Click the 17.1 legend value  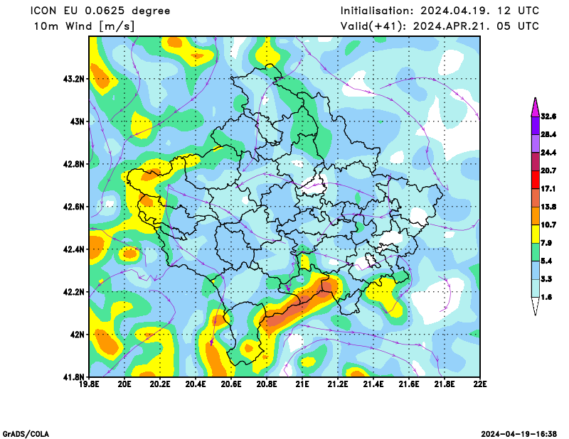(548, 189)
